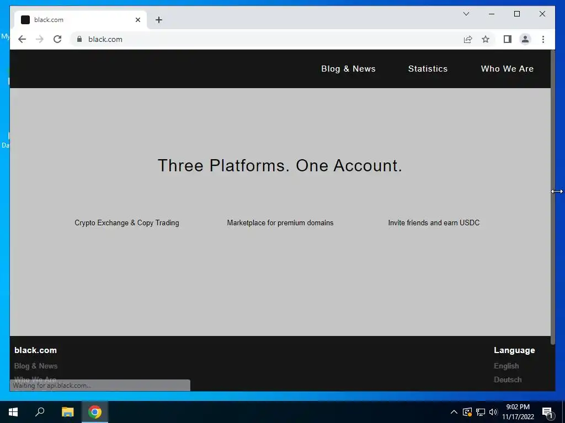565x423 pixels.
Task: Open the side panel icon
Action: click(508, 39)
